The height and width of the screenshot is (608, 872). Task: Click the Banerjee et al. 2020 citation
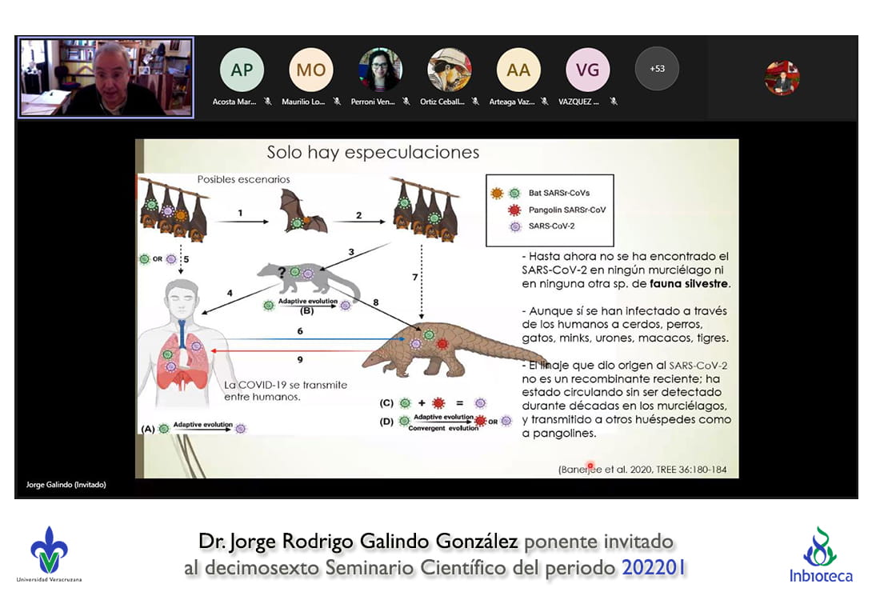(642, 469)
